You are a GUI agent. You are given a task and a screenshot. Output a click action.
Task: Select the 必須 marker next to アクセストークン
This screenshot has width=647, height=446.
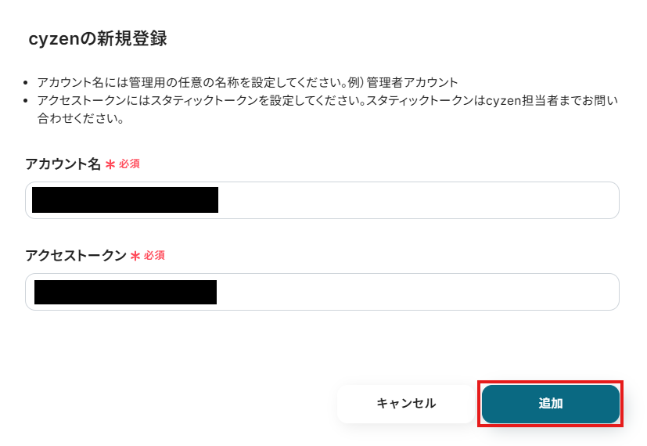(154, 256)
